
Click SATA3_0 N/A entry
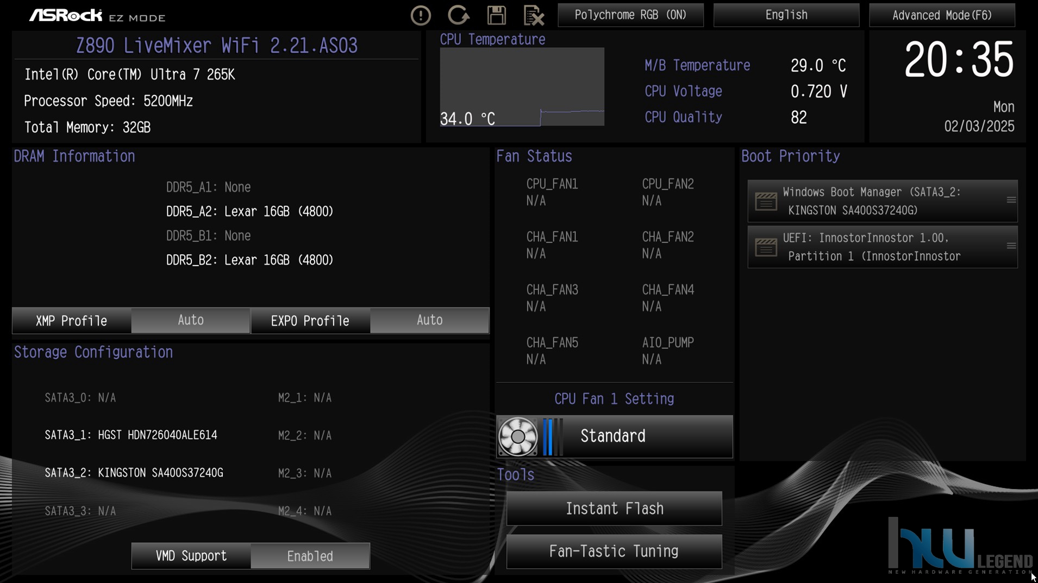tap(80, 398)
